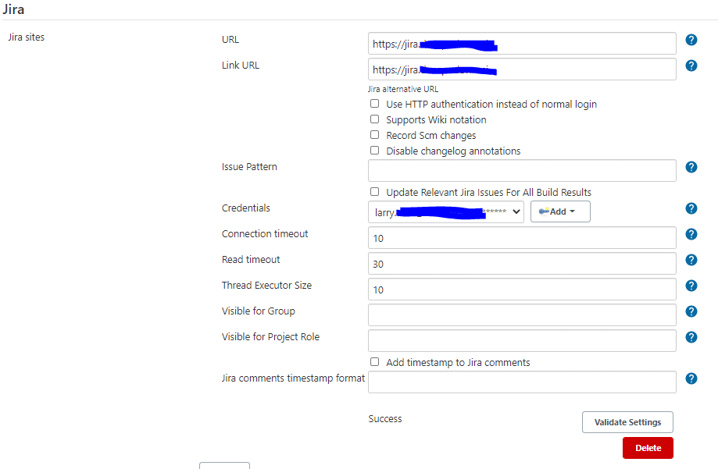The image size is (718, 469).
Task: Click Validate Settings button
Action: point(627,422)
